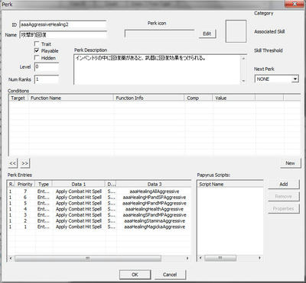This screenshot has width=306, height=283.
Task: Click the empty perk icon preview box
Action: pos(236,31)
